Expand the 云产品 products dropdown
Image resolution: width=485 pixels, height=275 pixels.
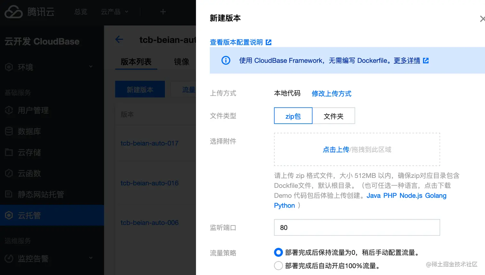(115, 12)
